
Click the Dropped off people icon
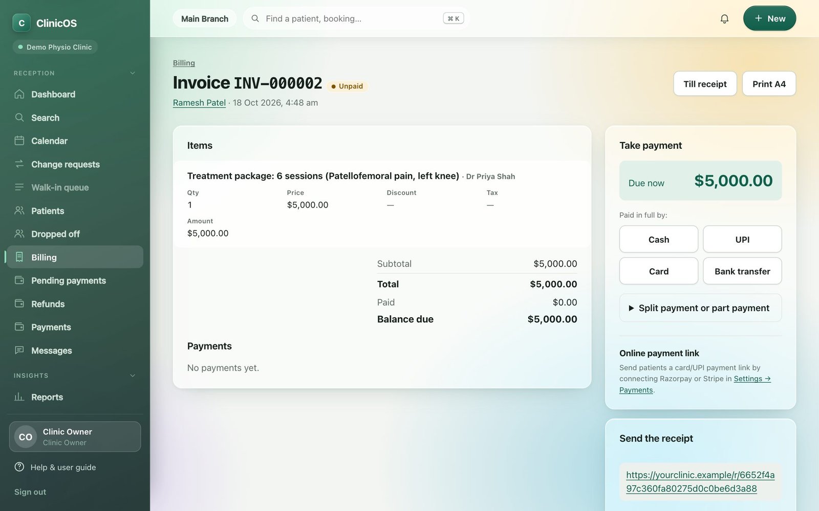click(x=19, y=234)
